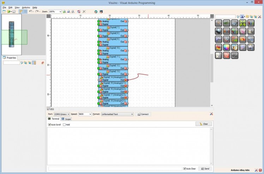Enable the Hold checkbox

[64, 124]
